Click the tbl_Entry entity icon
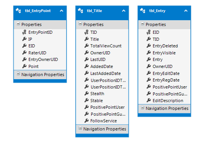Screen dimensions: 208x146 pyautogui.click(x=143, y=10)
